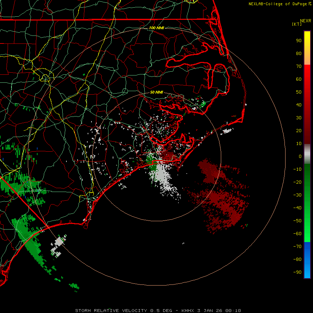The image size is (313, 313).
Task: Click the 00:10 timestamp text
Action: tap(233, 311)
